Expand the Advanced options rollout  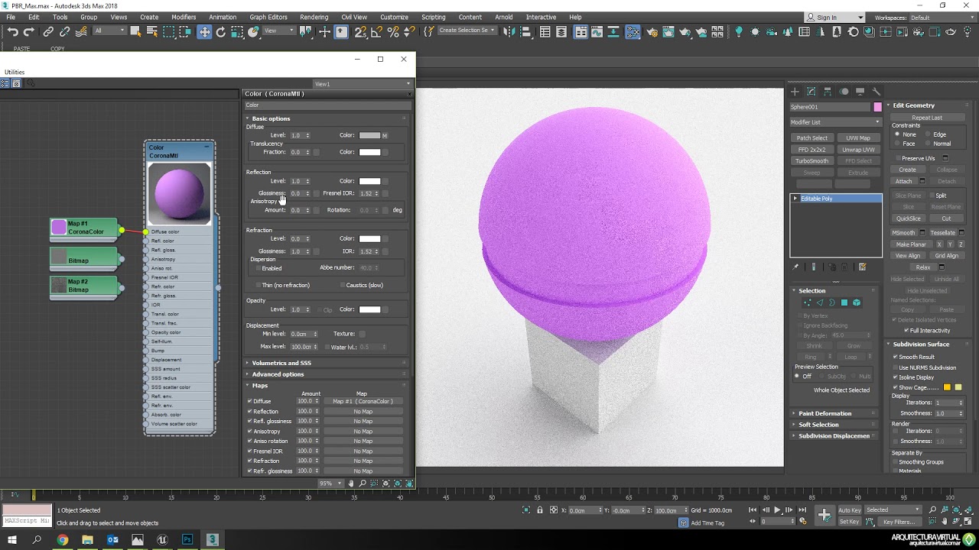pyautogui.click(x=277, y=374)
